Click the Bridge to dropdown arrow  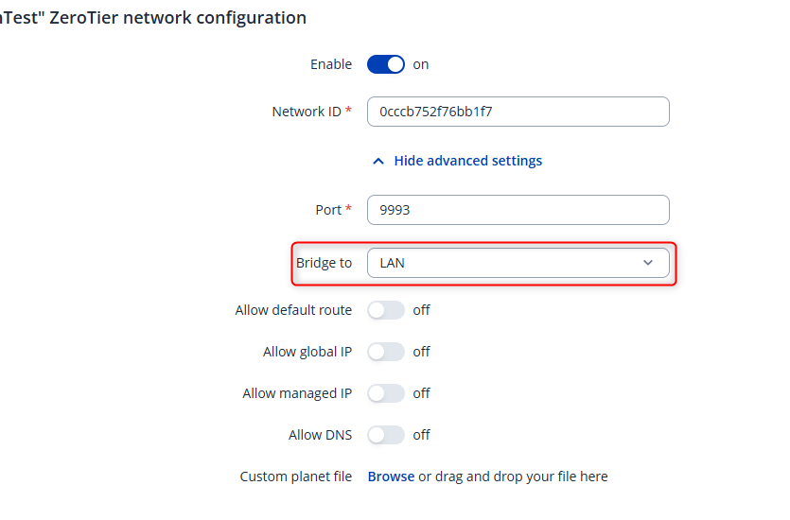(x=648, y=263)
